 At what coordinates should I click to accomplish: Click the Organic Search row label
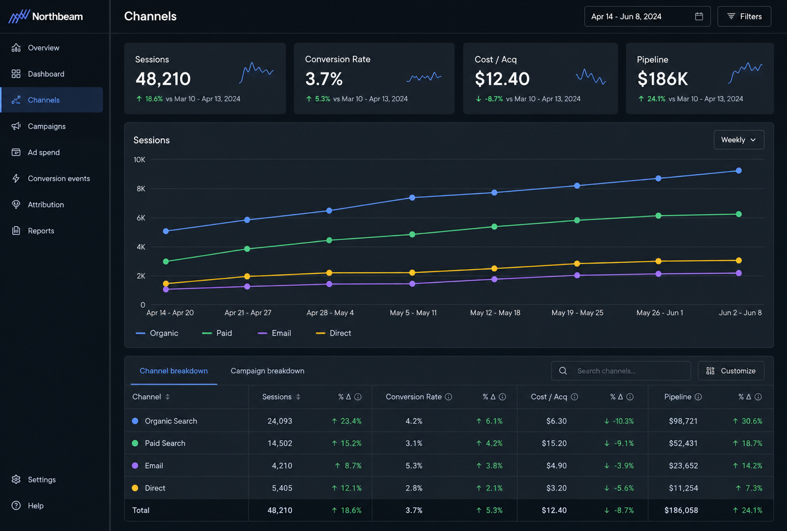click(x=171, y=421)
